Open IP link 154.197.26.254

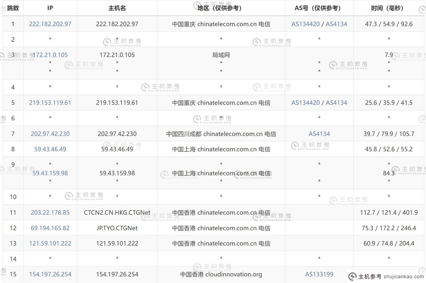(50, 274)
